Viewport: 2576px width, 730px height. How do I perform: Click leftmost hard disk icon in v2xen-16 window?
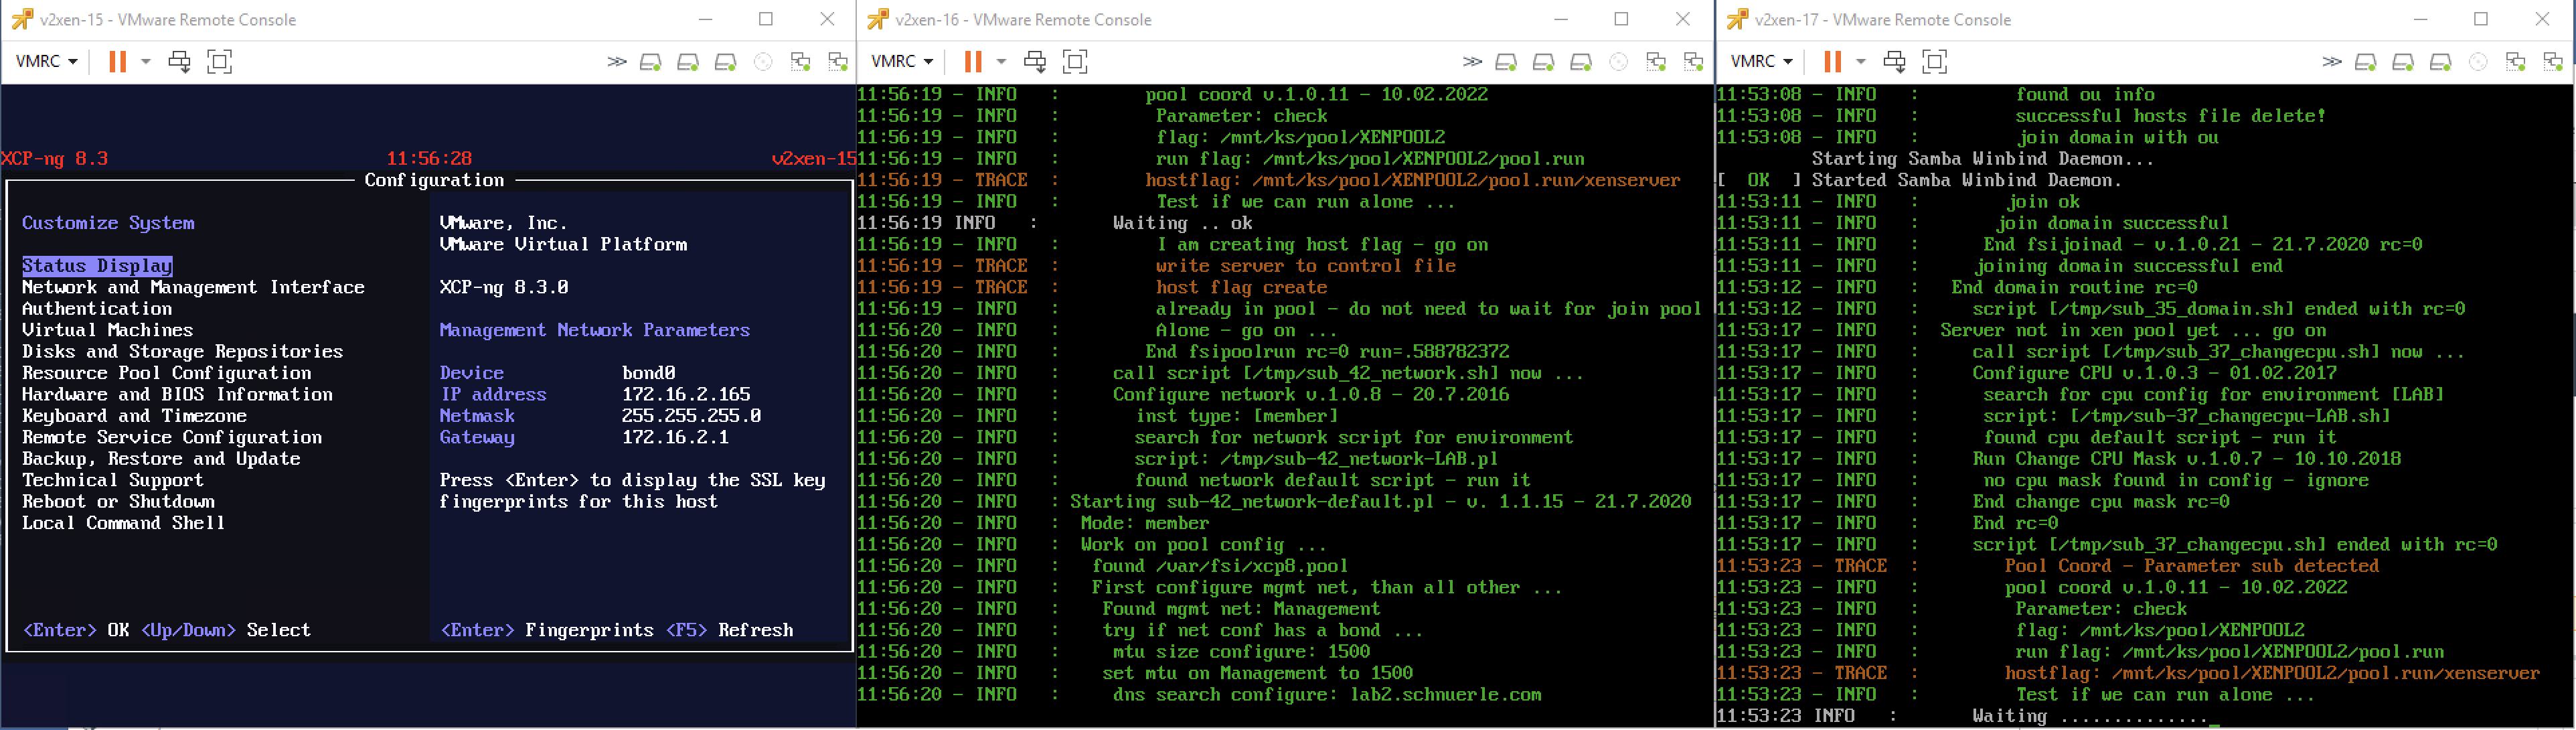pos(1506,62)
